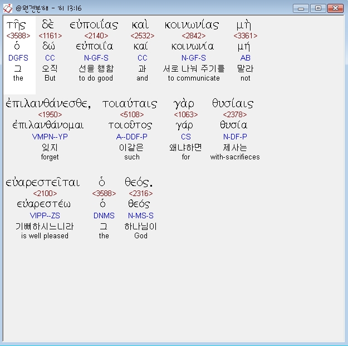Click Korean gloss 제사는
This screenshot has height=346, width=348.
(235, 147)
